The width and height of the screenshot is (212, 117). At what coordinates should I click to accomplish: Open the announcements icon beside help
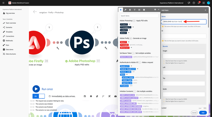point(189,3)
